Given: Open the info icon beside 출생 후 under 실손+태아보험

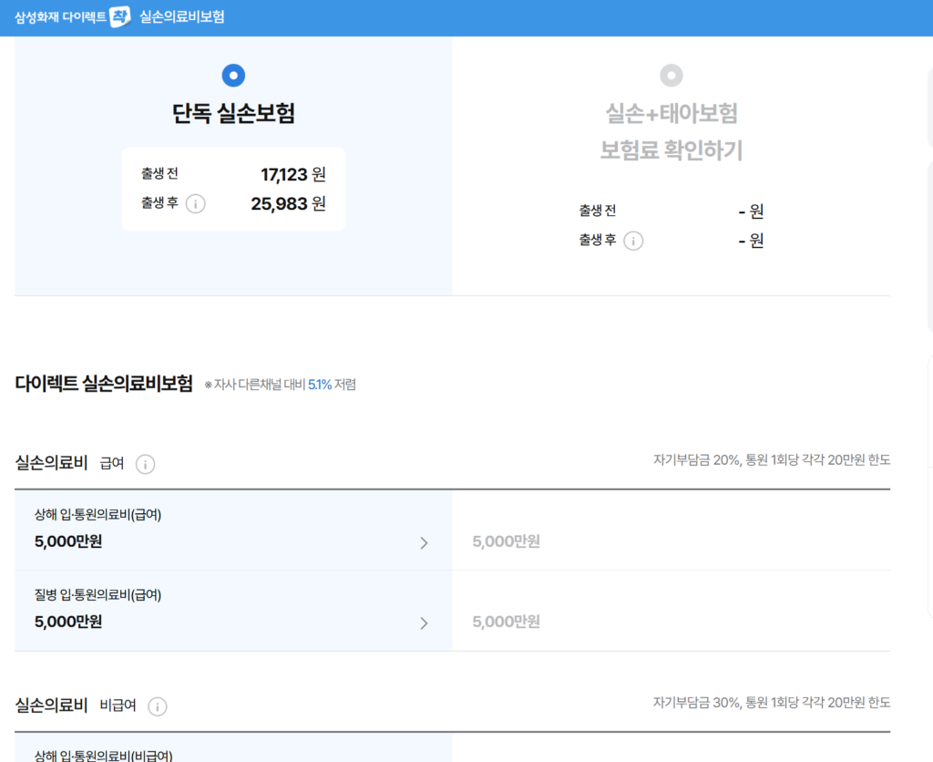Looking at the screenshot, I should click(635, 241).
